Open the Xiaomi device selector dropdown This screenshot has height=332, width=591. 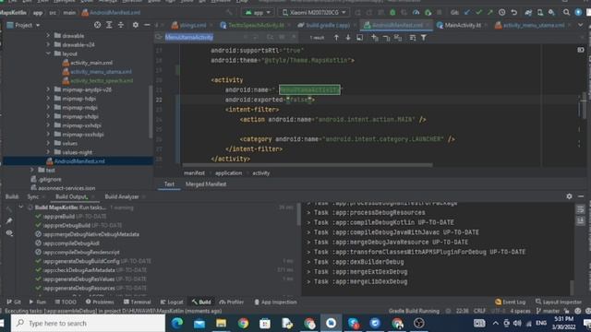[314, 12]
